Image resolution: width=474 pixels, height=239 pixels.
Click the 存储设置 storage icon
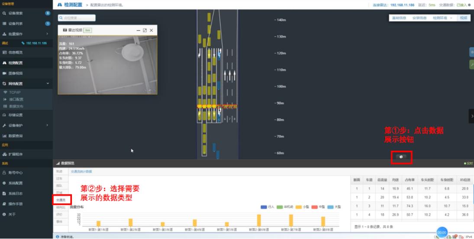[x=4, y=115]
